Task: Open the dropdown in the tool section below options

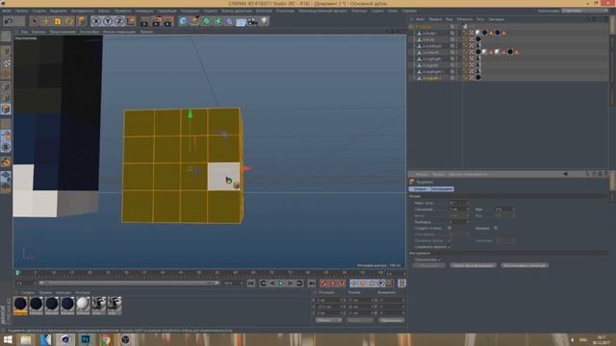Action: pyautogui.click(x=427, y=259)
